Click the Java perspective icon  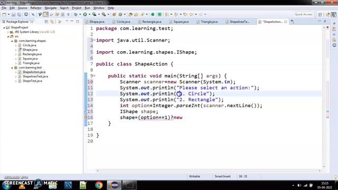334,14
